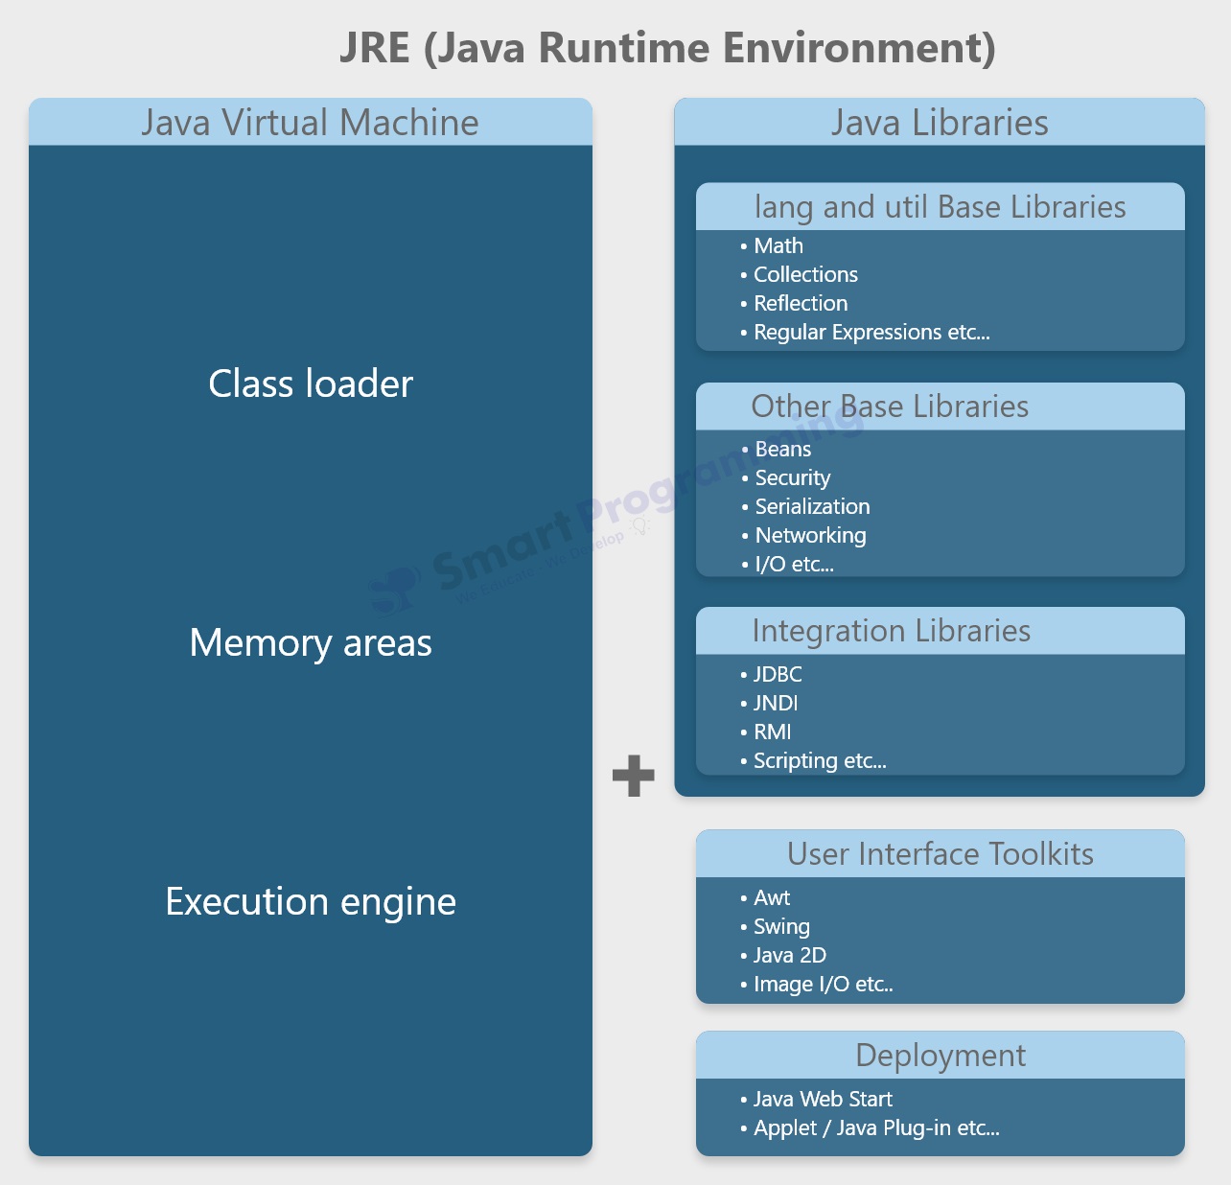Click the RMI bullet item
Viewport: 1231px width, 1185px height.
(766, 732)
